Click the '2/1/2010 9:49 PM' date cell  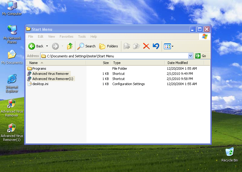[180, 74]
